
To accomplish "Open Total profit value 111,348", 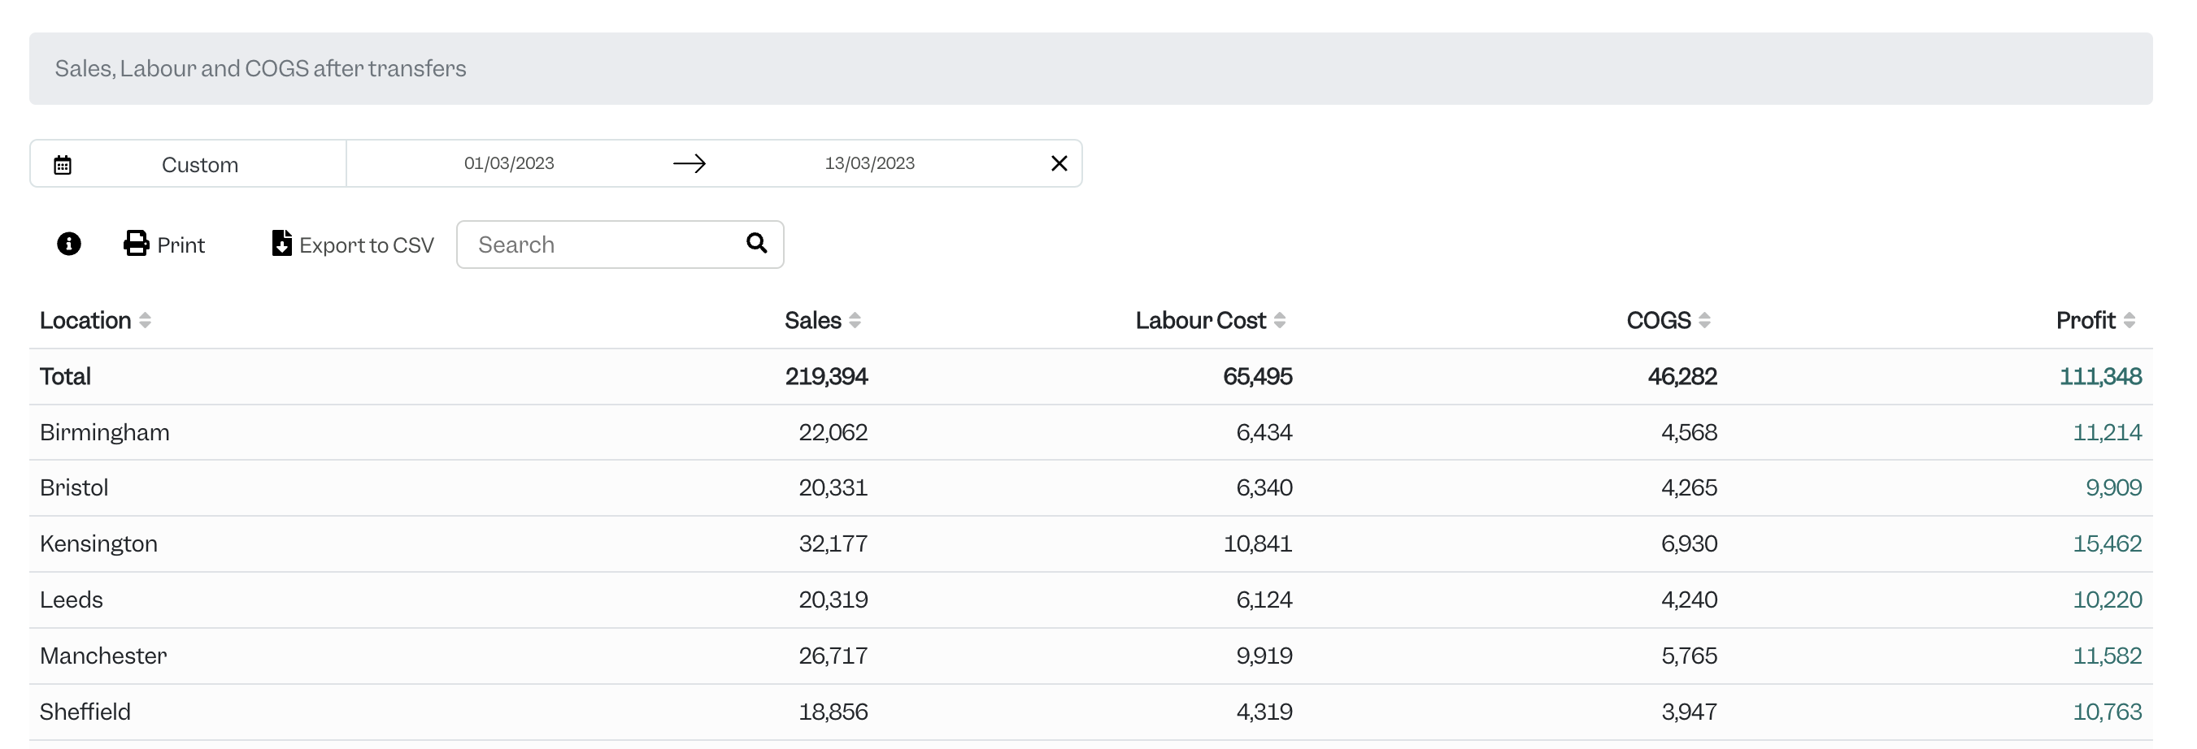I will click(2099, 377).
